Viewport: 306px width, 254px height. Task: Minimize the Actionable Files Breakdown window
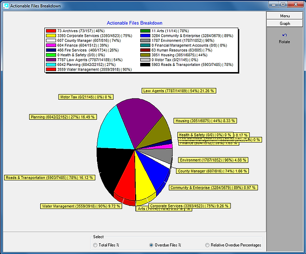(x=273, y=4)
